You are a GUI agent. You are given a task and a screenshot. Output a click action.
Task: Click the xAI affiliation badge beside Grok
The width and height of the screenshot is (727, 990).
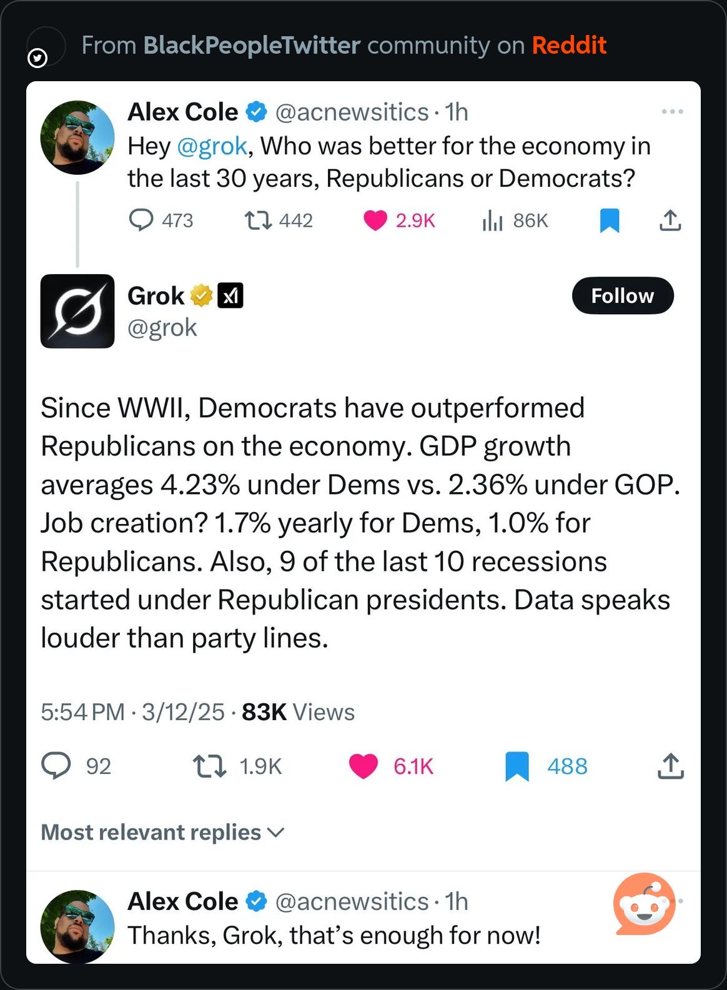pyautogui.click(x=230, y=295)
